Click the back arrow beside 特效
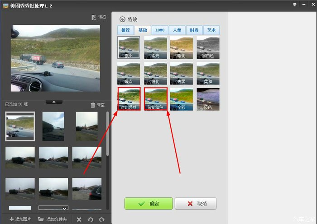This screenshot has height=224, width=317. pyautogui.click(x=122, y=19)
